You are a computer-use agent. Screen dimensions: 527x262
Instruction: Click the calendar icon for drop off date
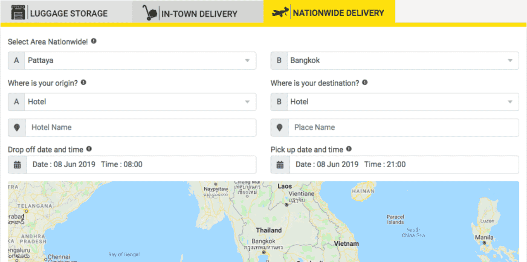[x=17, y=165]
